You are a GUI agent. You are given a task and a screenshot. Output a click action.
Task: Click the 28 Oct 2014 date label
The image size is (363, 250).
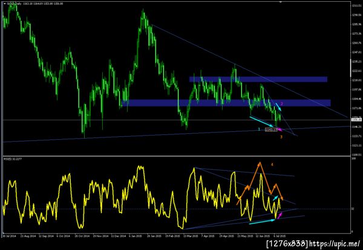[x=82, y=236]
